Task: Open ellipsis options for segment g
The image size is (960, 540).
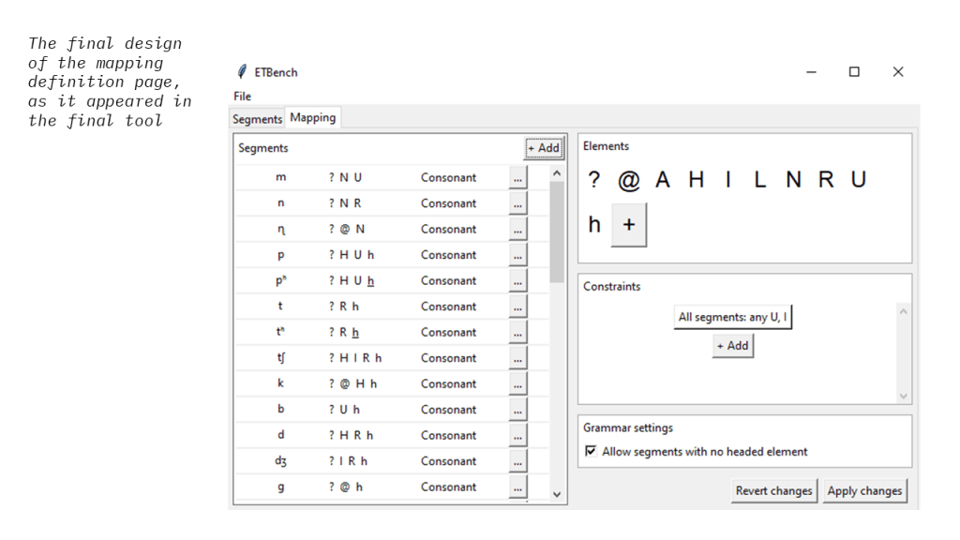Action: pos(518,487)
